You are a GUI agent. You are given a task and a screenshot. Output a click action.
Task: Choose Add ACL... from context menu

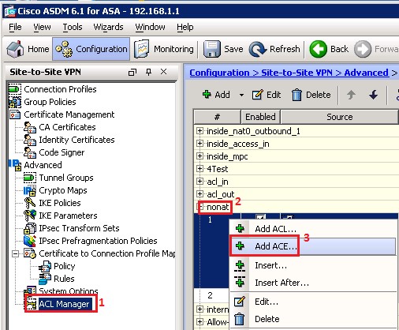(313, 229)
